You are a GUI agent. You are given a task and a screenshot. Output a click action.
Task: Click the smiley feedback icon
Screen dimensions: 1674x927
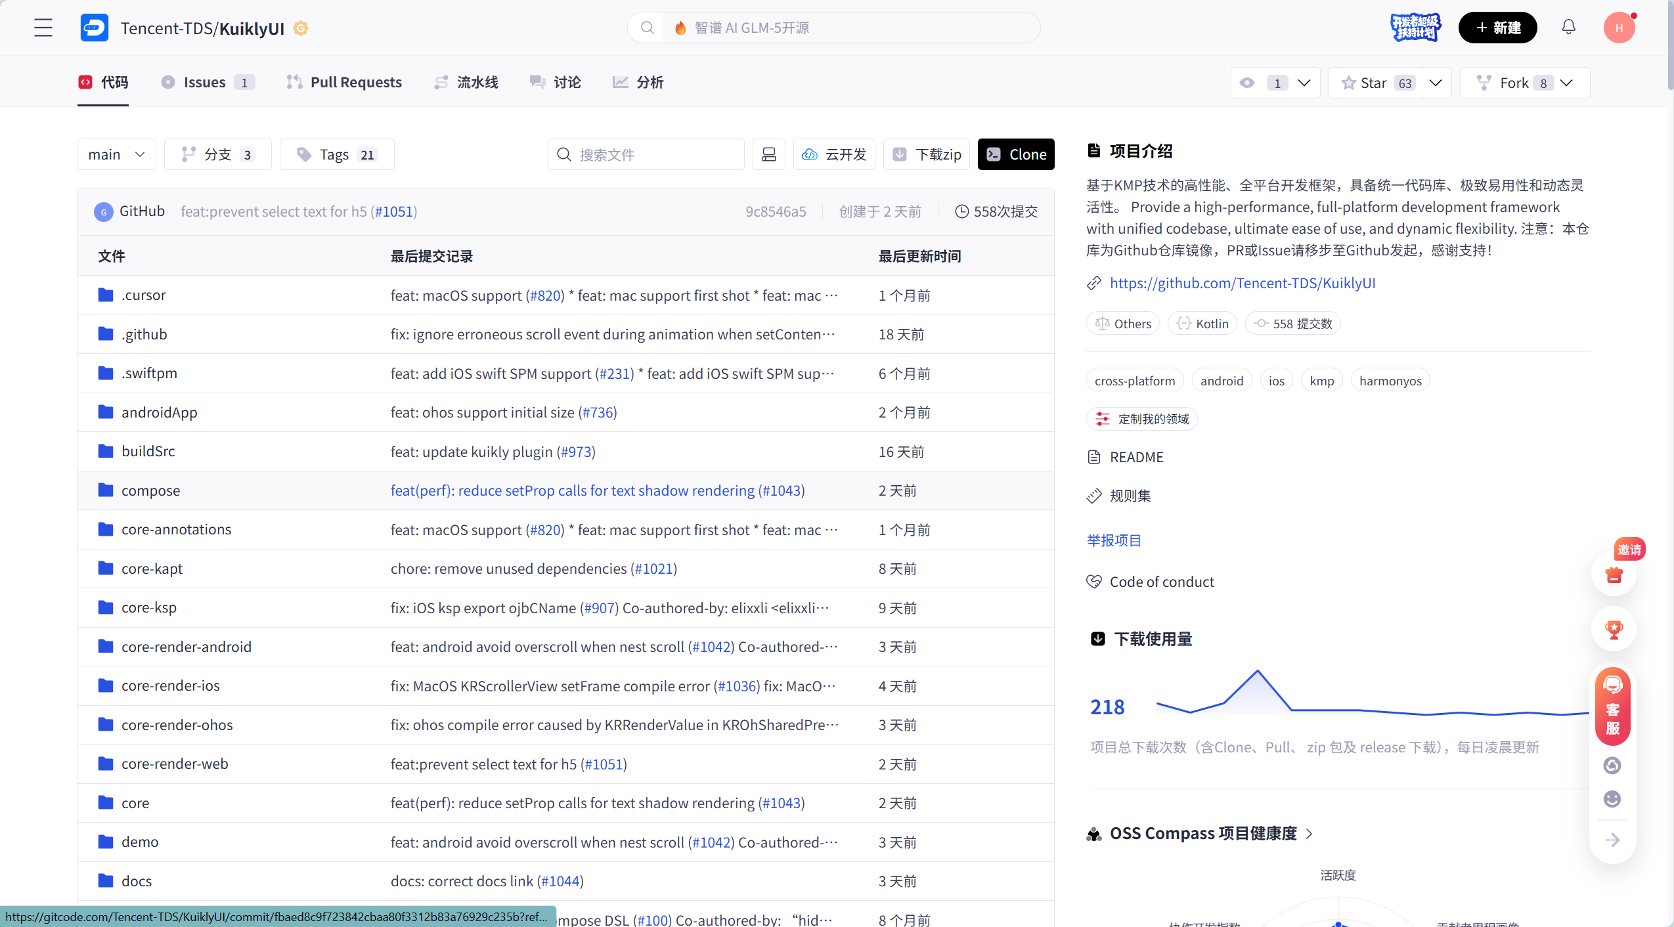pos(1612,799)
